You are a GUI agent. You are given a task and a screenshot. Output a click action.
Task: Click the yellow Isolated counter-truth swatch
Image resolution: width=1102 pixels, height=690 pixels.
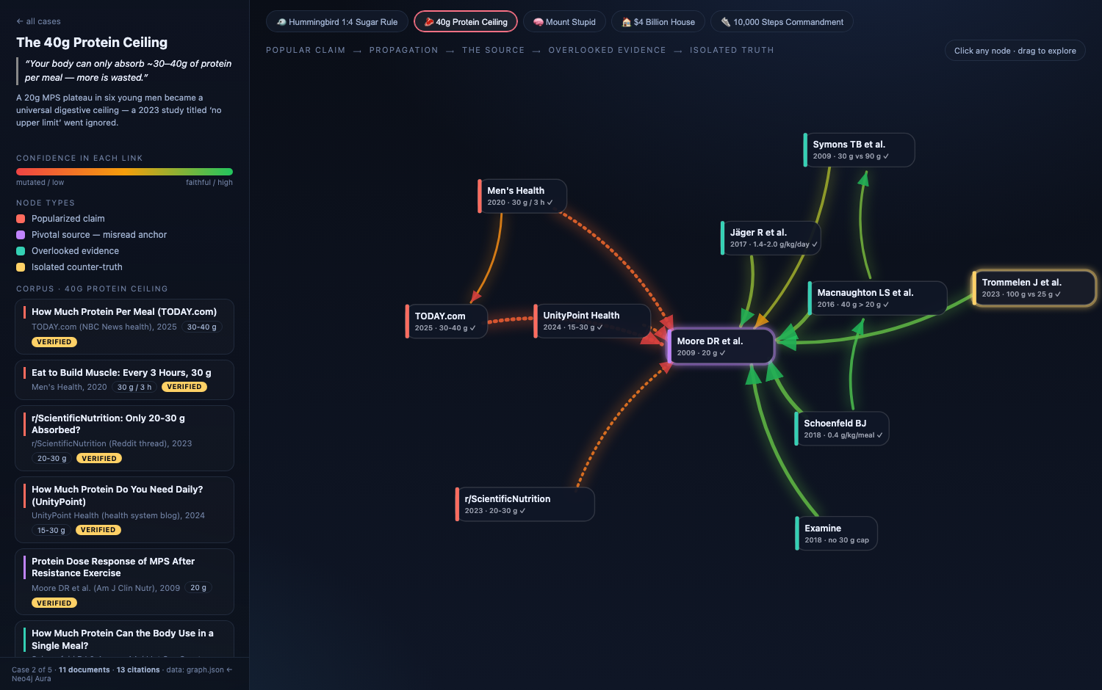coord(21,267)
